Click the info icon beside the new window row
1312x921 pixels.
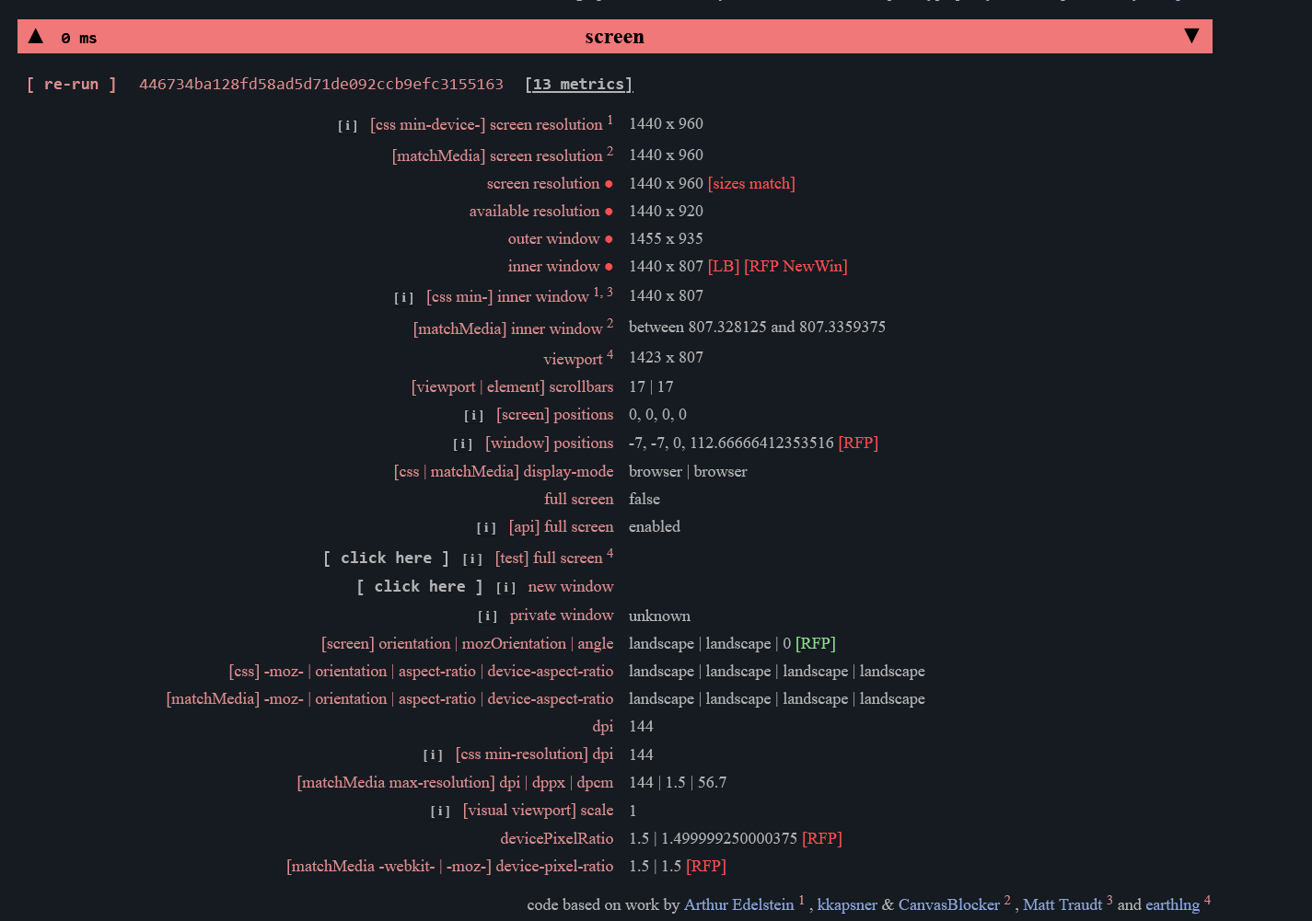coord(505,586)
